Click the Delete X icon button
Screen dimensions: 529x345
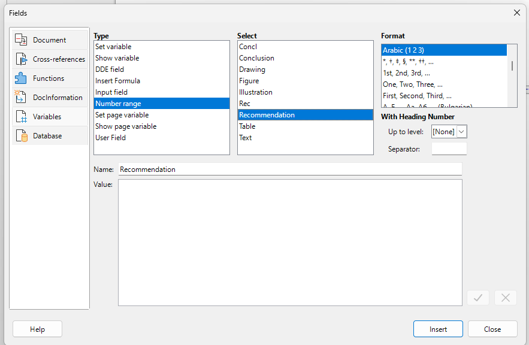point(506,298)
